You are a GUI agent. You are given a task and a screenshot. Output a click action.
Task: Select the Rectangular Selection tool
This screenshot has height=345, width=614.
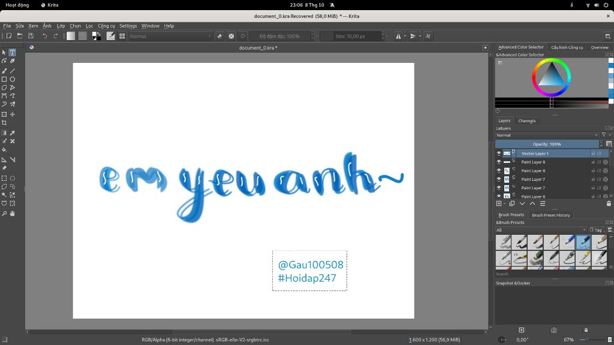4,178
